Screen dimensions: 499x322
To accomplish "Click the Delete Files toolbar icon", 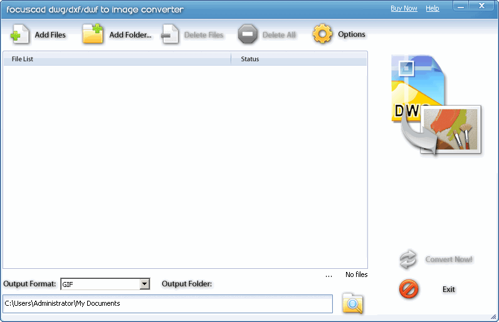I will coord(170,34).
